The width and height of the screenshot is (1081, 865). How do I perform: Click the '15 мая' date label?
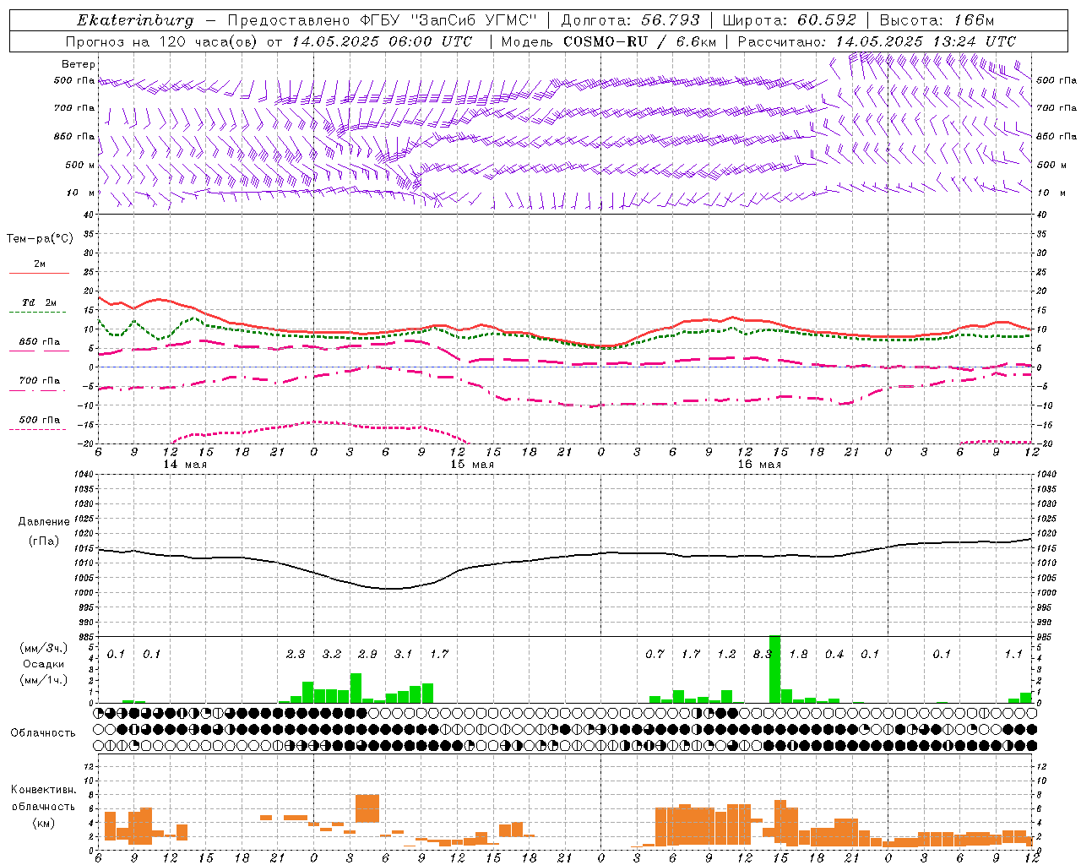pyautogui.click(x=472, y=465)
